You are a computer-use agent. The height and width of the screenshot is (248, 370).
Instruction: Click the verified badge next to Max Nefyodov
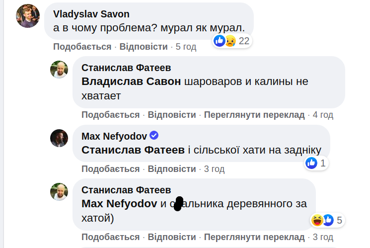click(154, 136)
